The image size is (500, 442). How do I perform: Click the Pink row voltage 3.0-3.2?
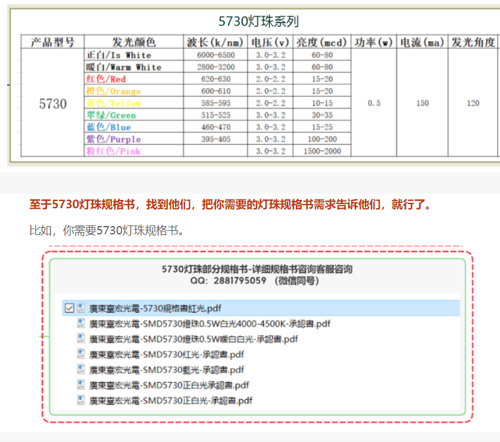(x=270, y=151)
